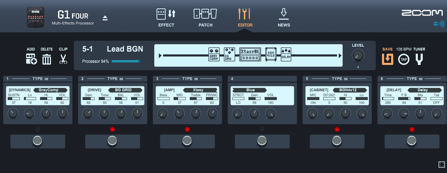The height and width of the screenshot is (173, 447).
Task: Adjust the patch LEVEL knob
Action: (x=358, y=55)
